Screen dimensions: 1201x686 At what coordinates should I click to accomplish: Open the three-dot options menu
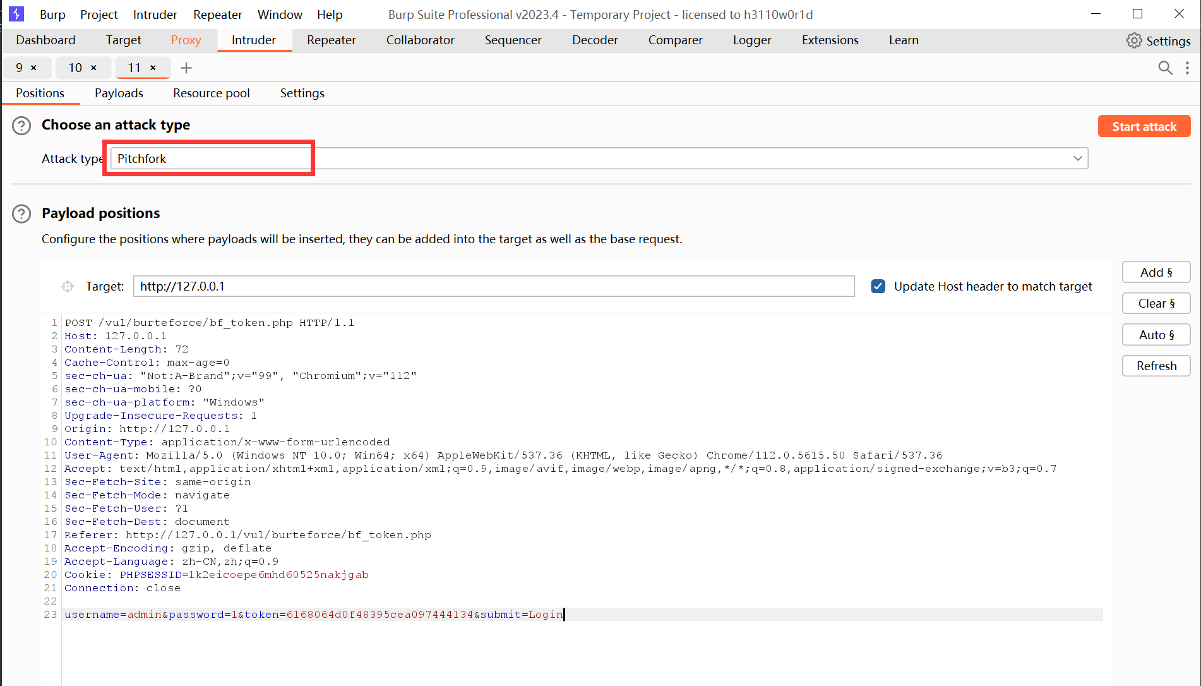pos(1187,68)
